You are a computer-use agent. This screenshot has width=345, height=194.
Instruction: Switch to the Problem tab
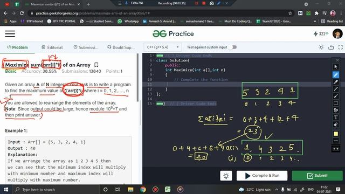click(17, 47)
